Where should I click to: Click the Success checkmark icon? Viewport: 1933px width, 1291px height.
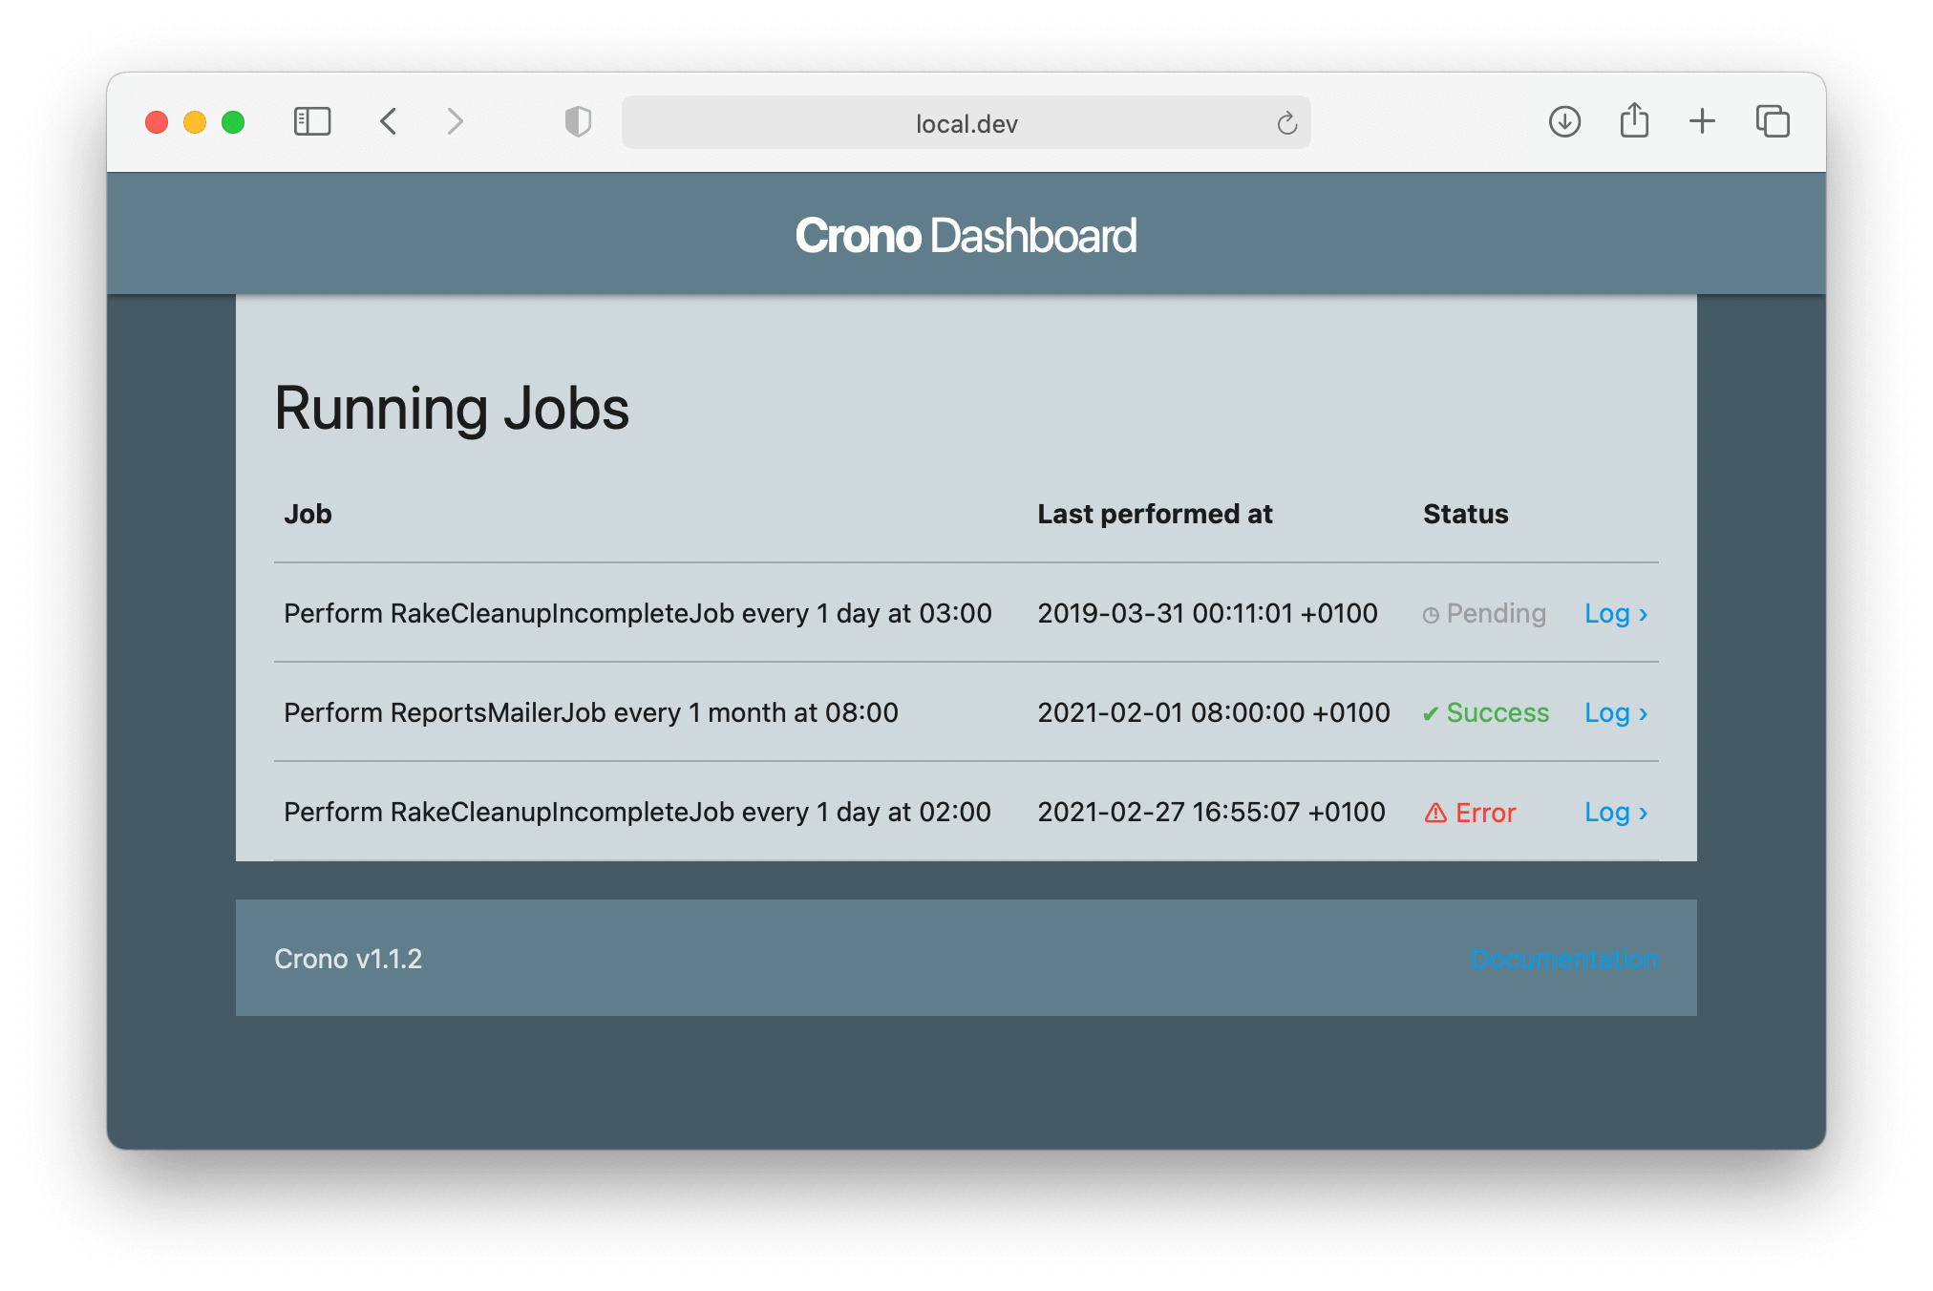pyautogui.click(x=1431, y=714)
